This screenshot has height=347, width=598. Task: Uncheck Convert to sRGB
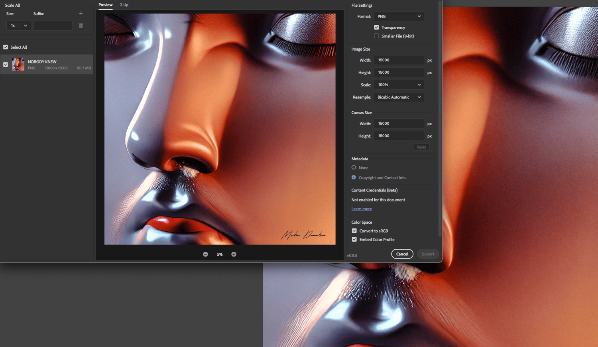point(354,231)
